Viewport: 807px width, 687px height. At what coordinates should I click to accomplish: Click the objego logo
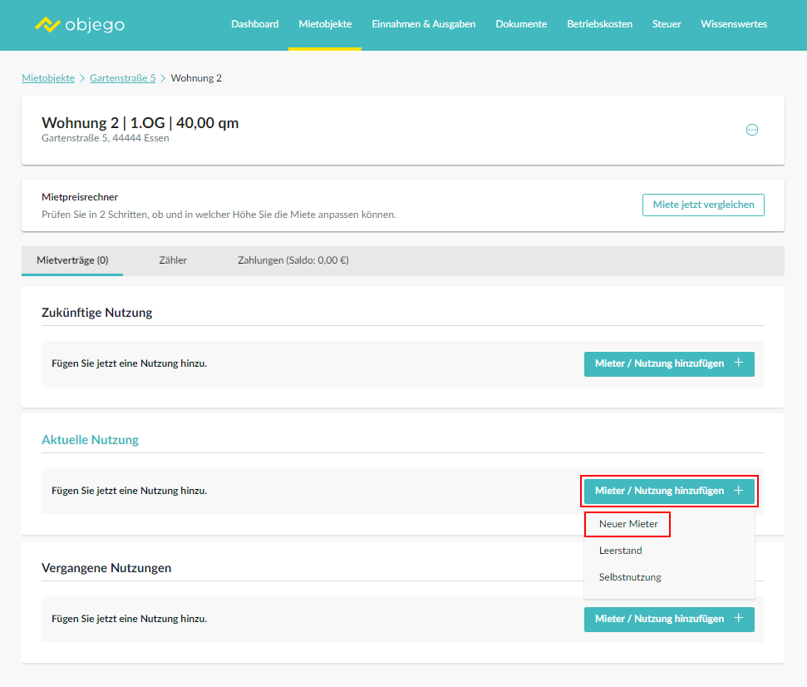[x=80, y=24]
